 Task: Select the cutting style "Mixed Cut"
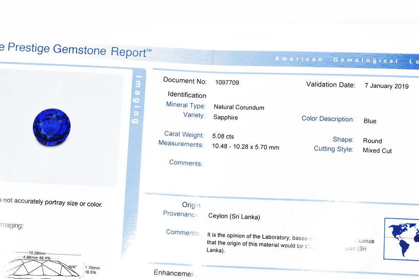[377, 151]
